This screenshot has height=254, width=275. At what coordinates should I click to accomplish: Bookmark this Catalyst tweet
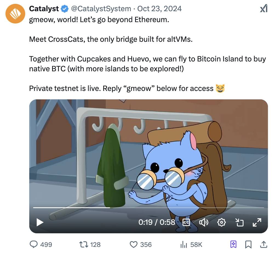pyautogui.click(x=248, y=244)
